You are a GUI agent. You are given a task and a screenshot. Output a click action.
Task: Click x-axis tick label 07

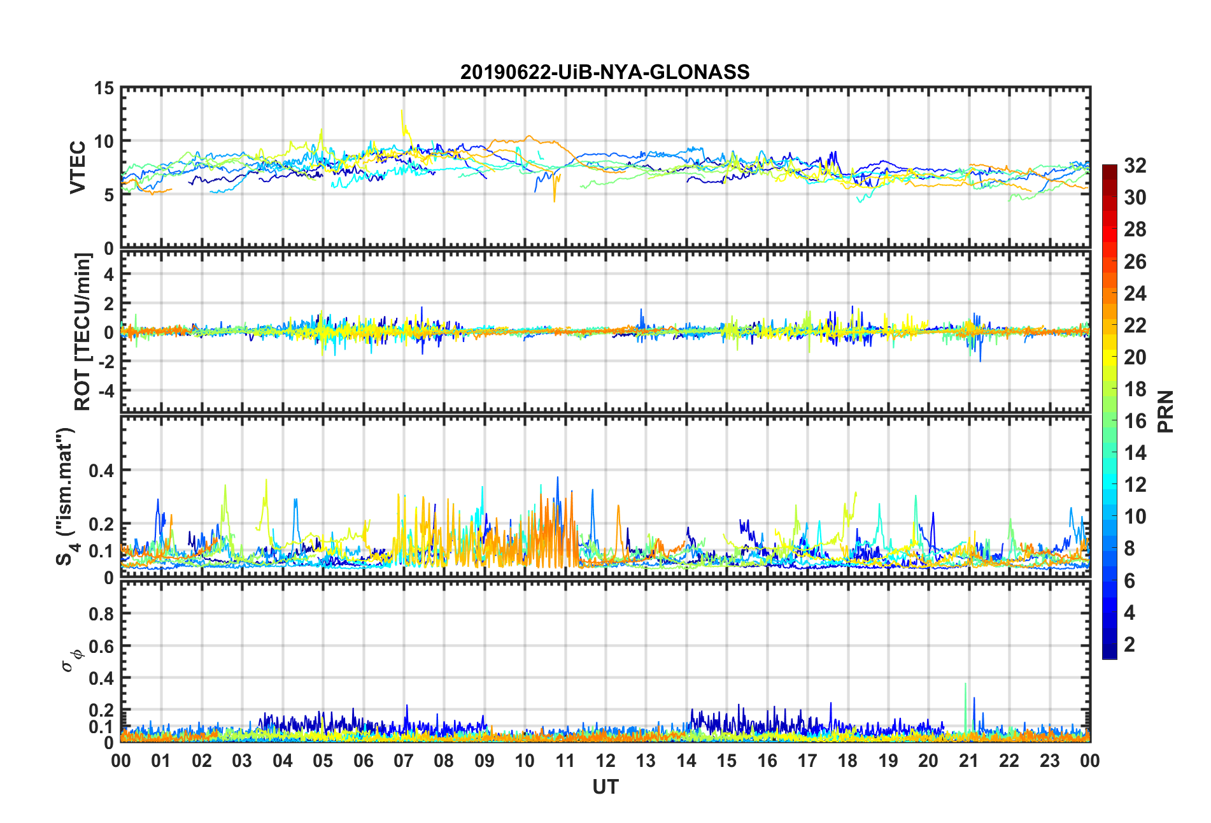pos(404,761)
